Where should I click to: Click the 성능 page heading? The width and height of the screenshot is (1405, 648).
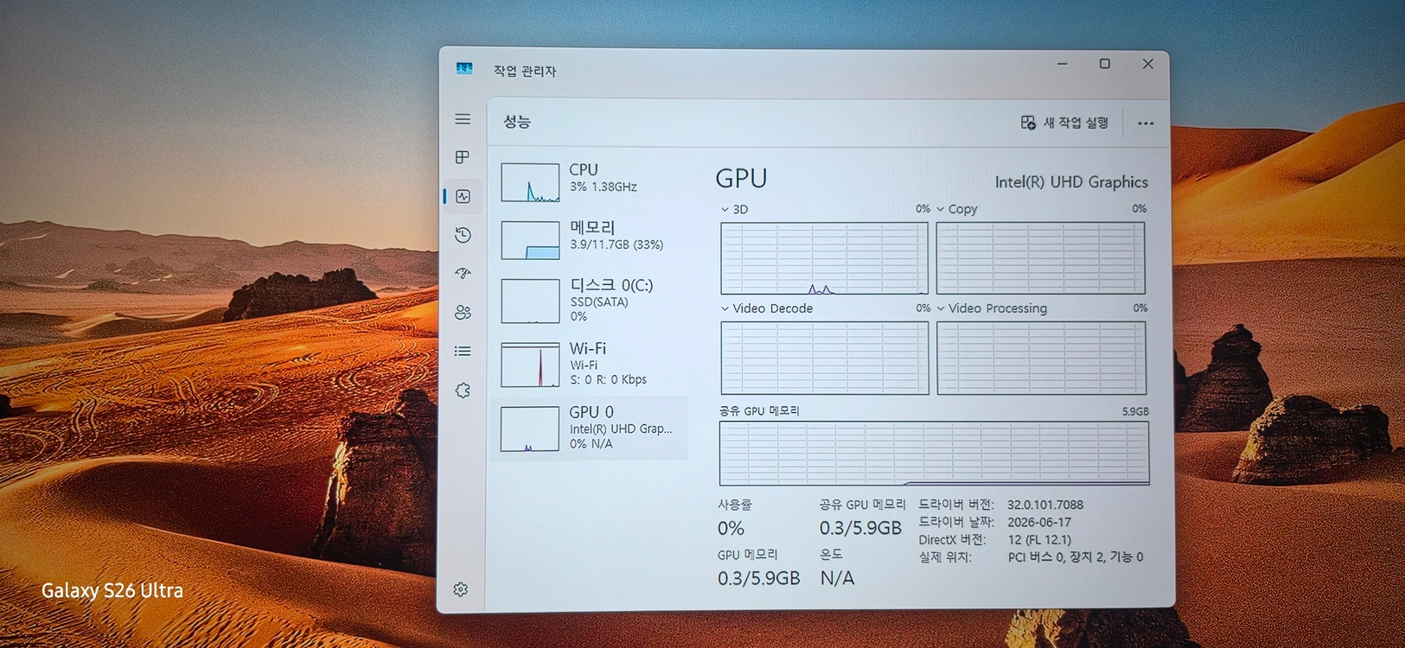pos(517,122)
